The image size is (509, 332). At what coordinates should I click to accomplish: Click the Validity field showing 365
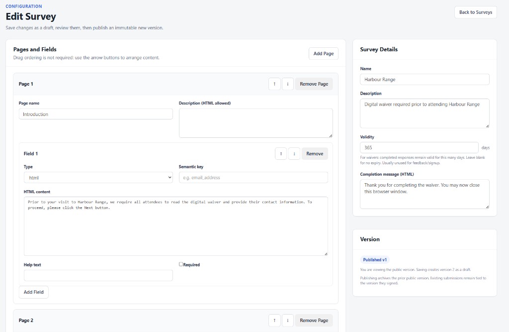(419, 148)
